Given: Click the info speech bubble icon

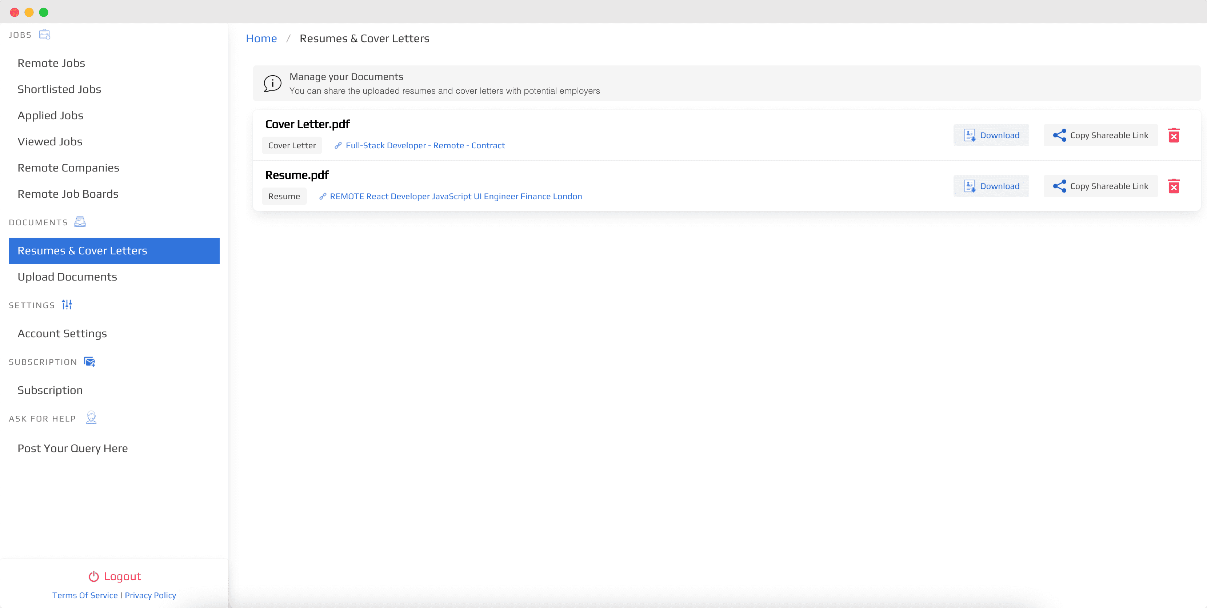Looking at the screenshot, I should click(272, 83).
